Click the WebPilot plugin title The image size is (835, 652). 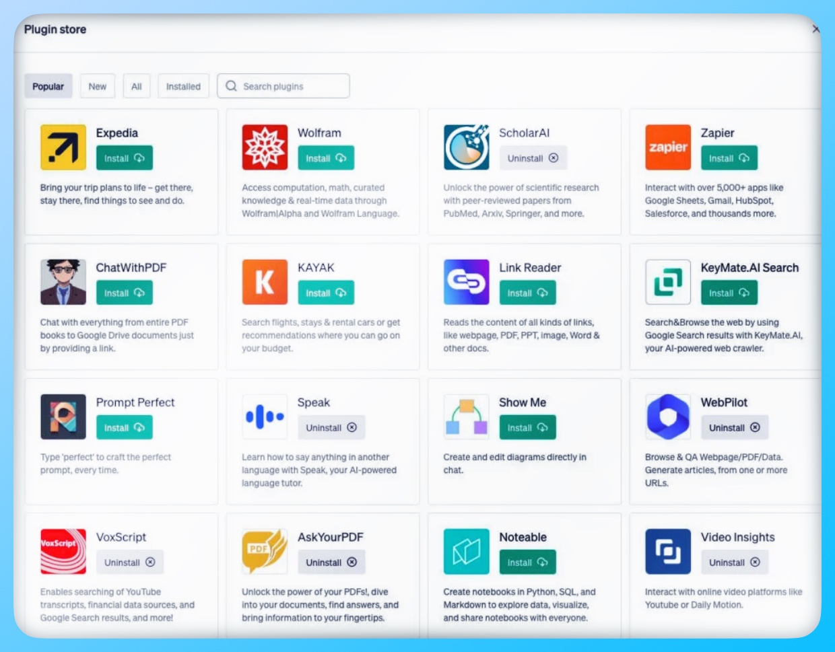pyautogui.click(x=725, y=402)
